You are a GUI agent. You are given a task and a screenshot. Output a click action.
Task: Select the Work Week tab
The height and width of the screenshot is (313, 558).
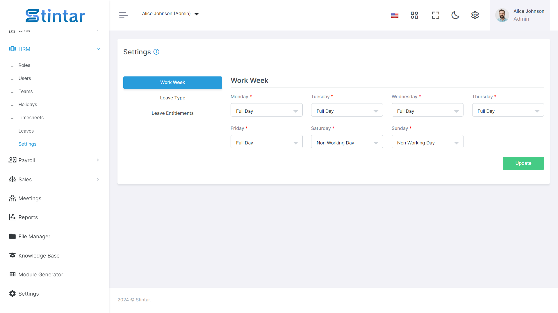172,83
